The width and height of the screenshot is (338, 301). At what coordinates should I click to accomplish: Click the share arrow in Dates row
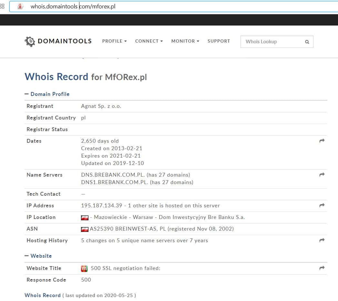click(x=322, y=141)
